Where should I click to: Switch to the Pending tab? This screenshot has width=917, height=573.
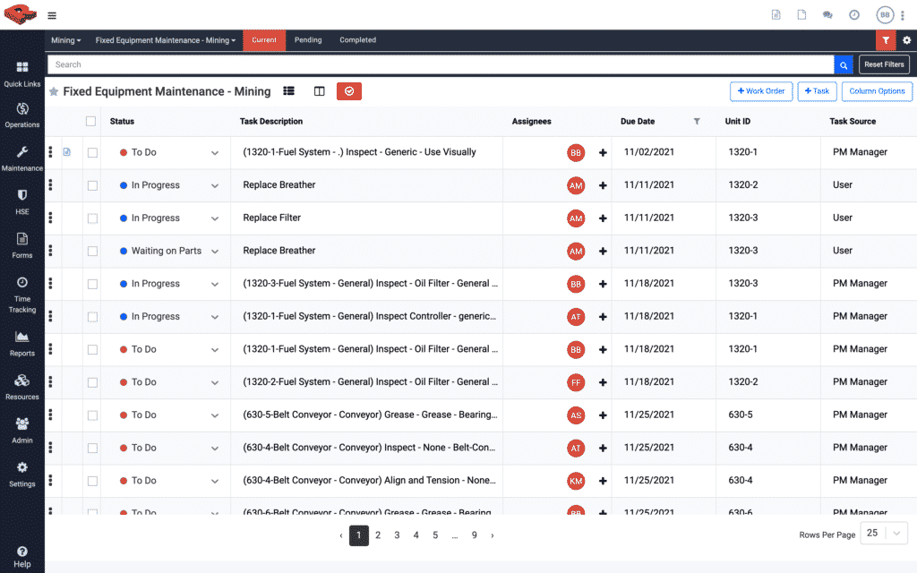point(308,40)
